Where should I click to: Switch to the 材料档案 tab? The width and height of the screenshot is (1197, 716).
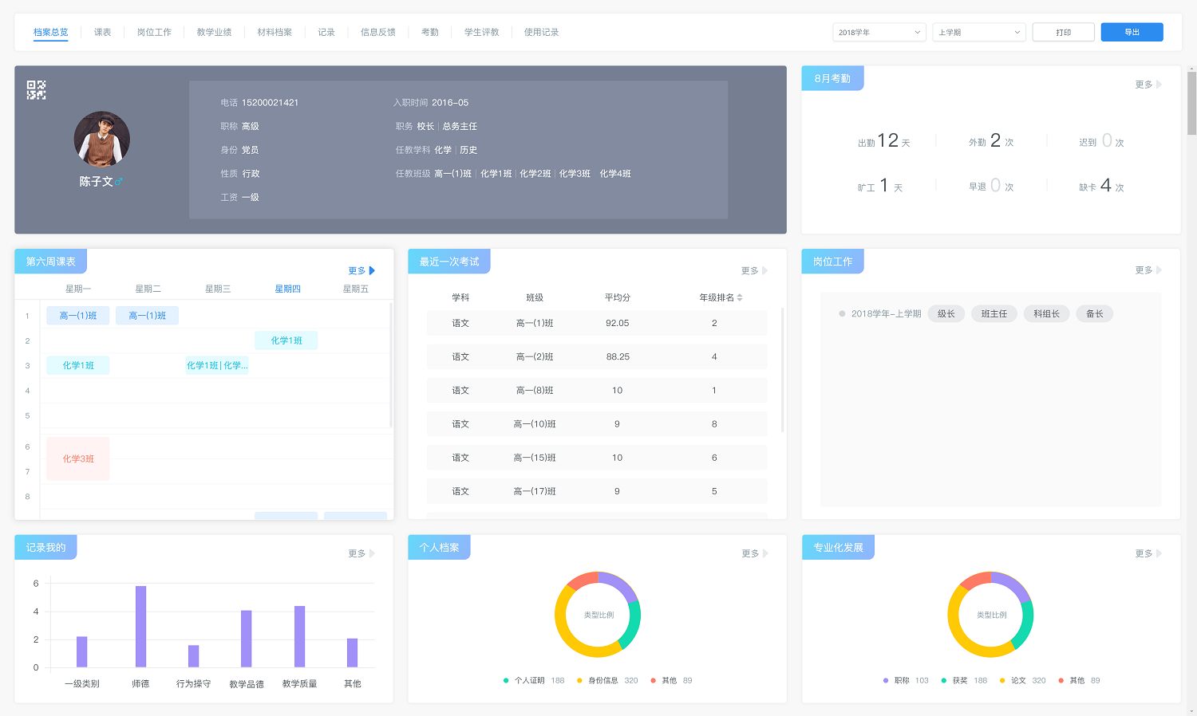click(x=275, y=33)
